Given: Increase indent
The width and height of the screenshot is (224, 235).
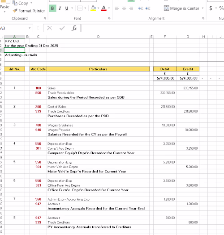Looking at the screenshot, I should coord(148,8).
